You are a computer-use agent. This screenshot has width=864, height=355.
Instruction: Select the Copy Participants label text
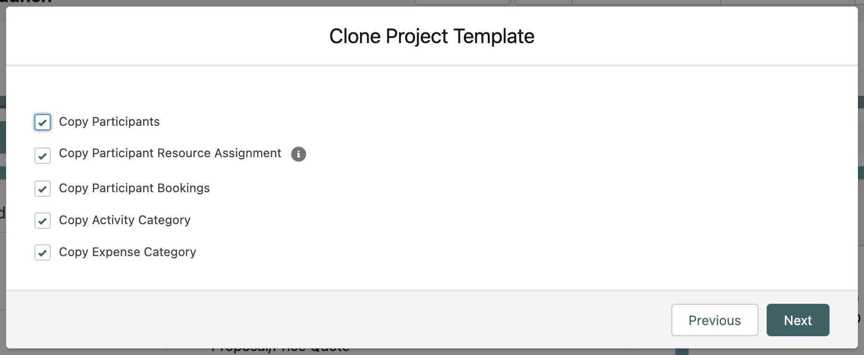click(x=109, y=122)
